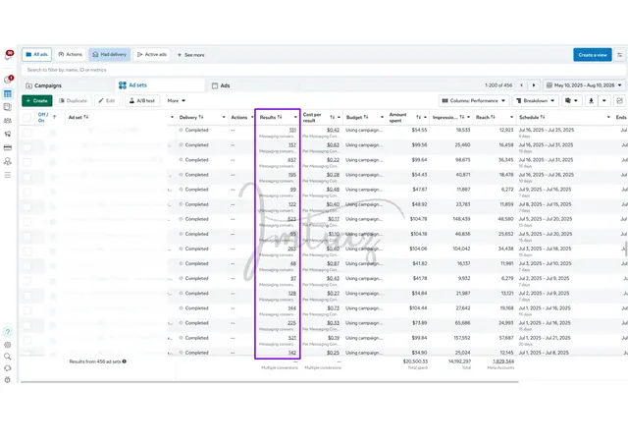Open the Events manager person icon

tap(8, 161)
